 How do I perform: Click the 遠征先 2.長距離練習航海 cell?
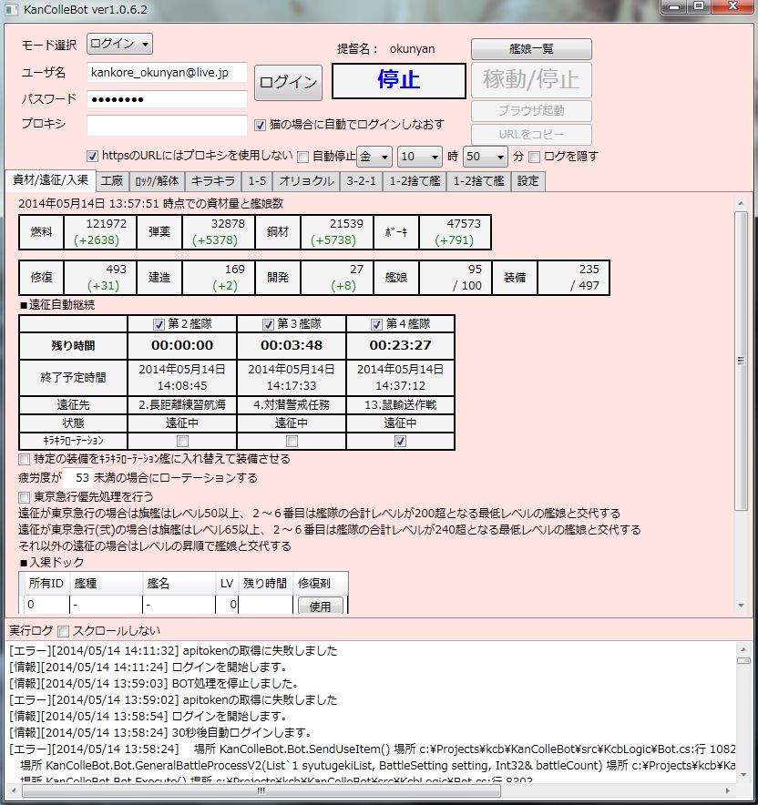(182, 405)
